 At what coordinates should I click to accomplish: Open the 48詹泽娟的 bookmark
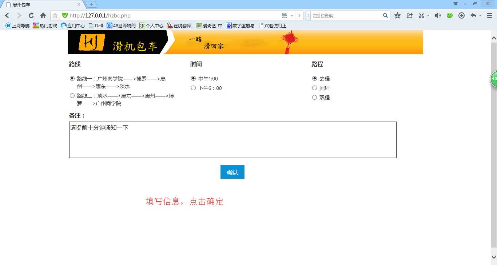[x=121, y=26]
